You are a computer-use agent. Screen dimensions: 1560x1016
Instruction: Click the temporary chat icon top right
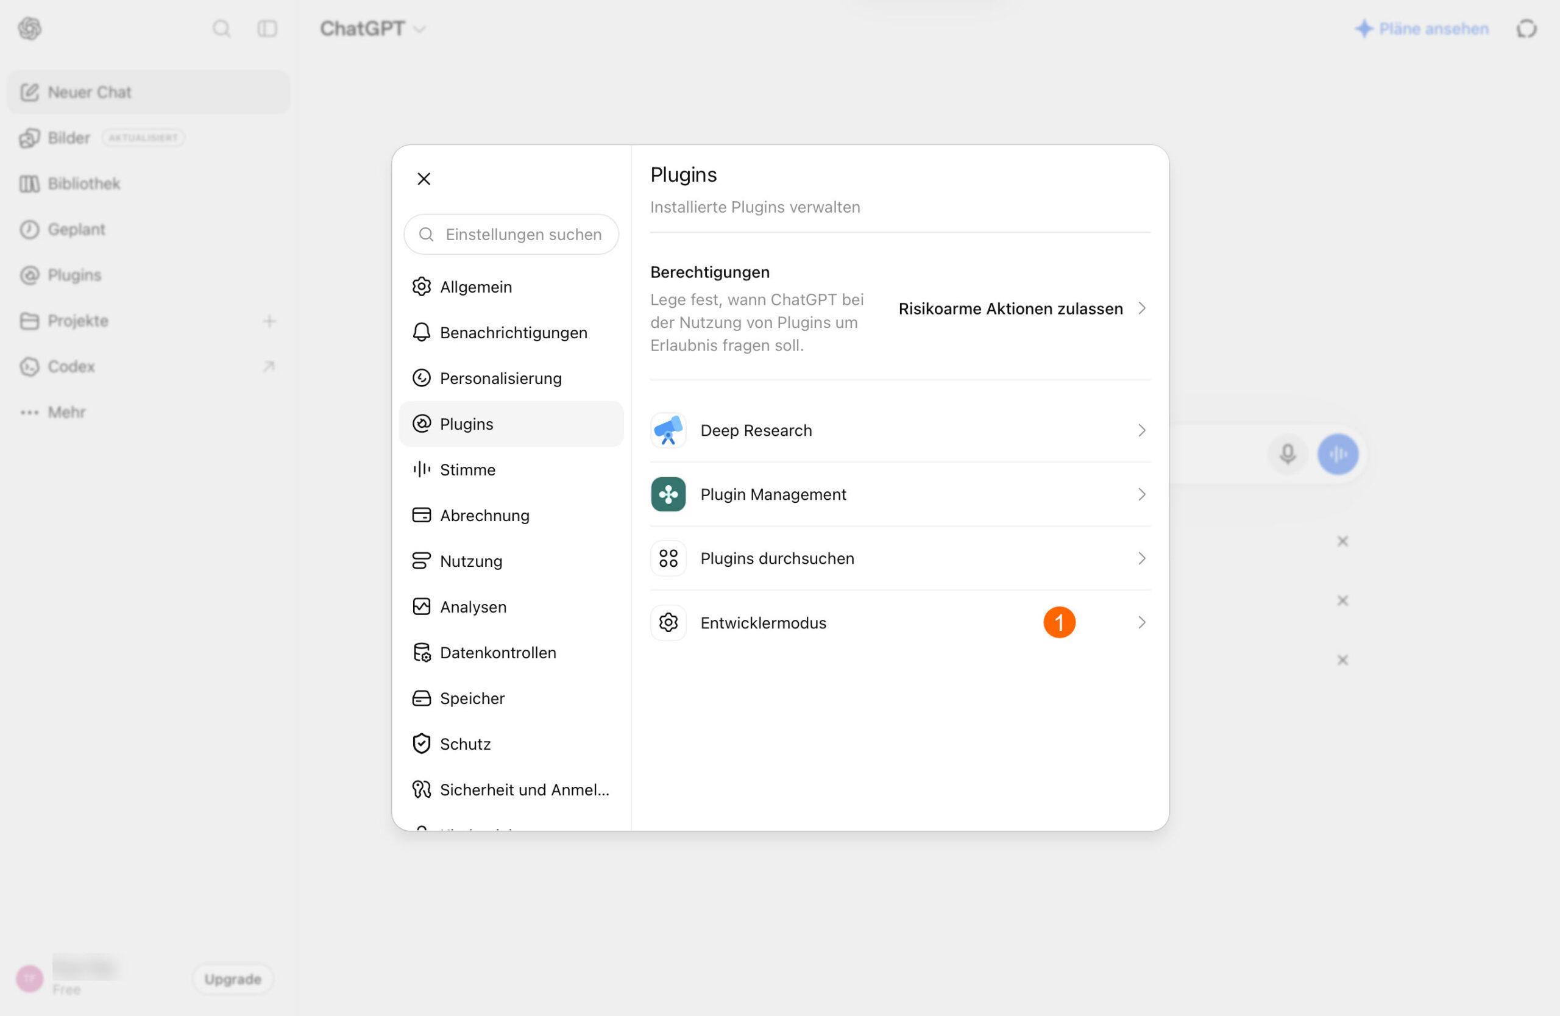1526,29
